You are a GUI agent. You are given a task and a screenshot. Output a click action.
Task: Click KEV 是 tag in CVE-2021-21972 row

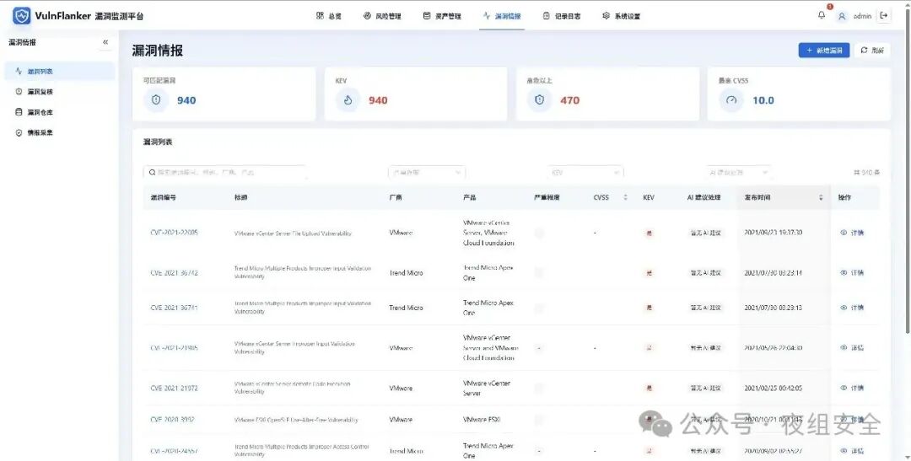coord(649,388)
